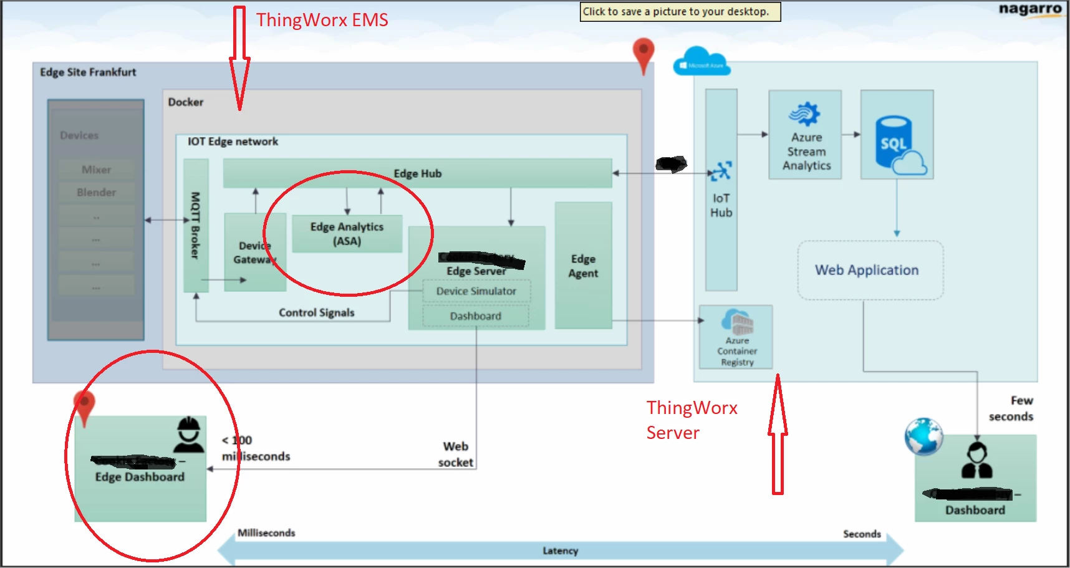The height and width of the screenshot is (568, 1070).
Task: Collapse the Docker container section
Action: [185, 102]
